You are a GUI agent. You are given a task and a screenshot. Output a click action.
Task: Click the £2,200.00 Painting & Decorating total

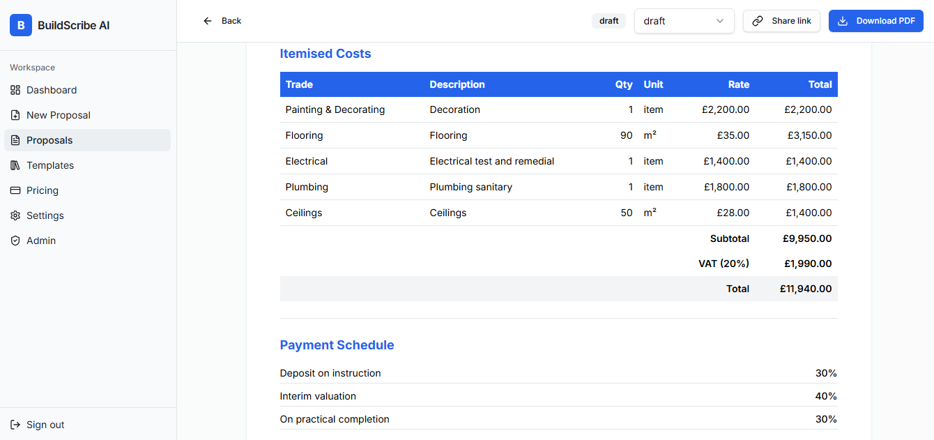(x=809, y=109)
